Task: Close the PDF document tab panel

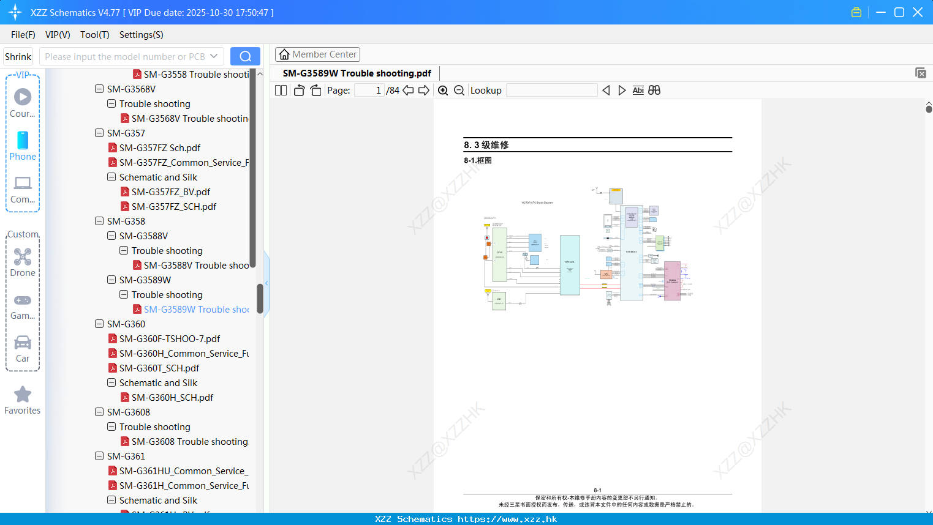Action: 920,73
